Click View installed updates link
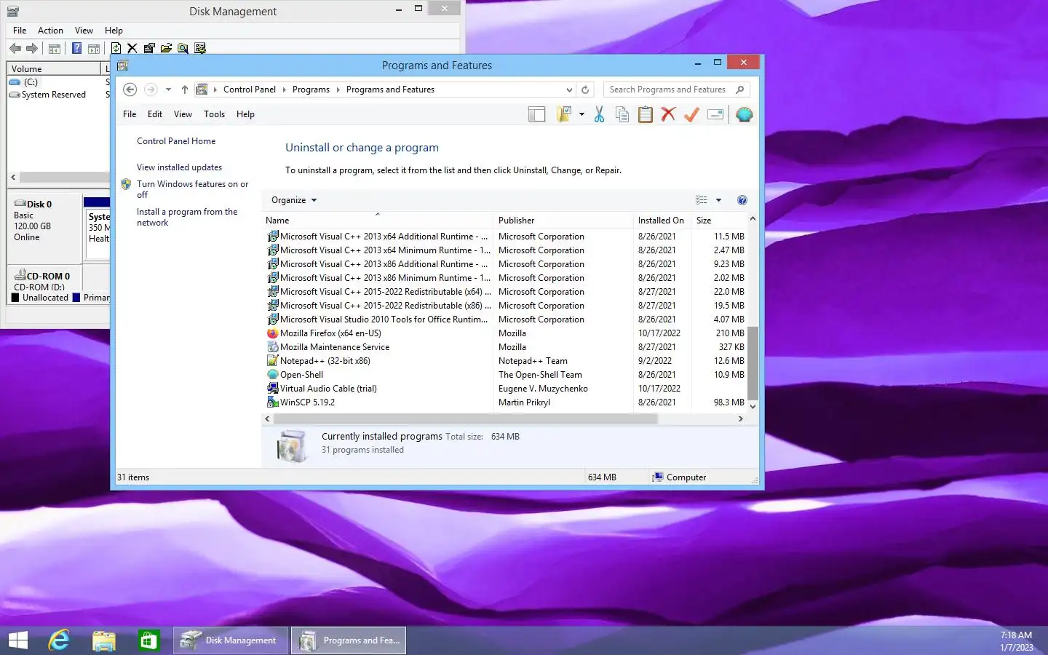Screen dimensions: 1048x655 click(179, 167)
